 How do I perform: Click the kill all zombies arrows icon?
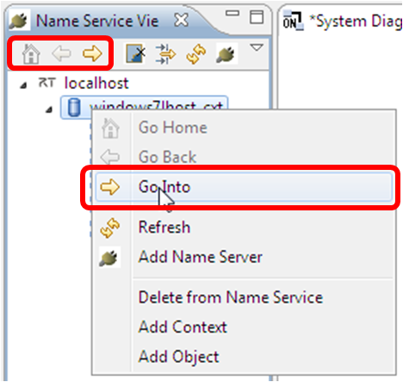(165, 53)
